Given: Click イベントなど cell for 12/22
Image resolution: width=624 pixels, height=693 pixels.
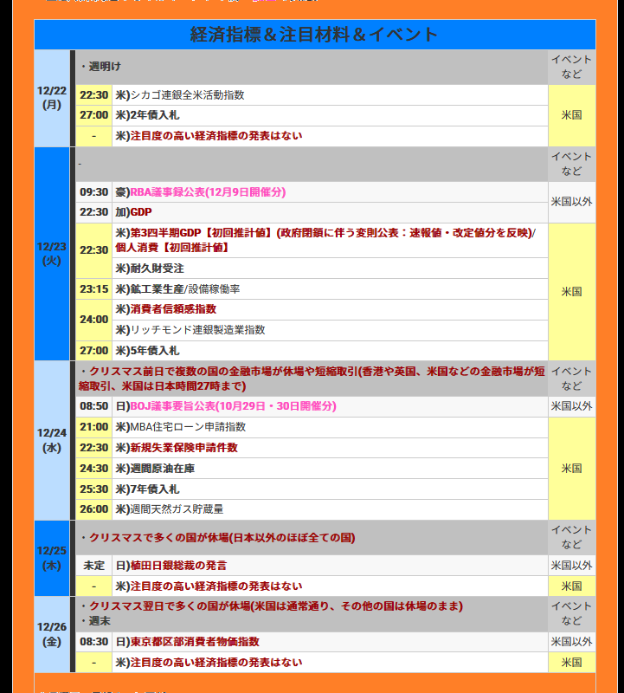Looking at the screenshot, I should (x=572, y=67).
